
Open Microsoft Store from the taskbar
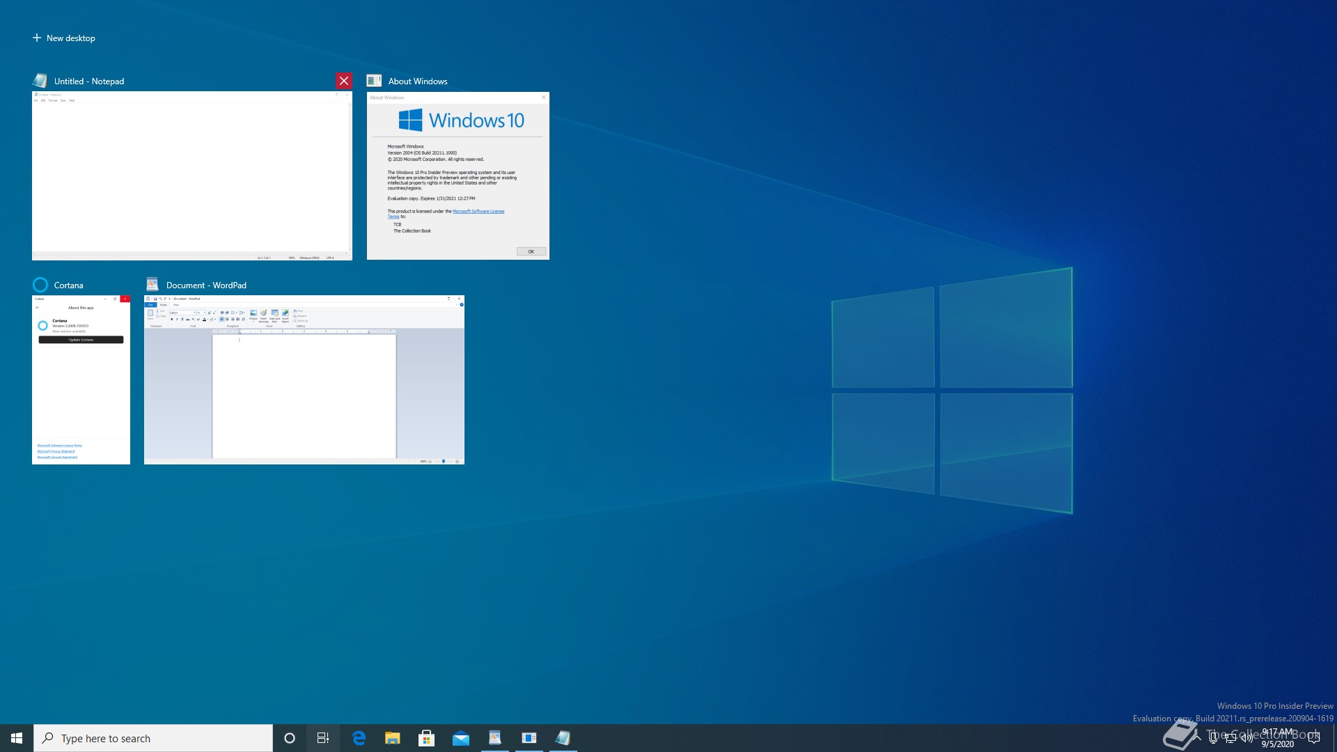pos(427,738)
